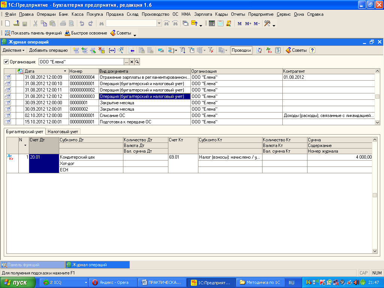Click the Быстрое освоение button
The image size is (384, 288).
(x=86, y=33)
